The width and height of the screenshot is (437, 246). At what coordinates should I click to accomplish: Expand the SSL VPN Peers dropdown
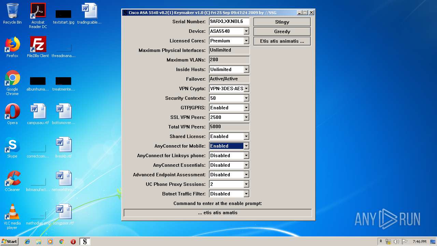[246, 117]
